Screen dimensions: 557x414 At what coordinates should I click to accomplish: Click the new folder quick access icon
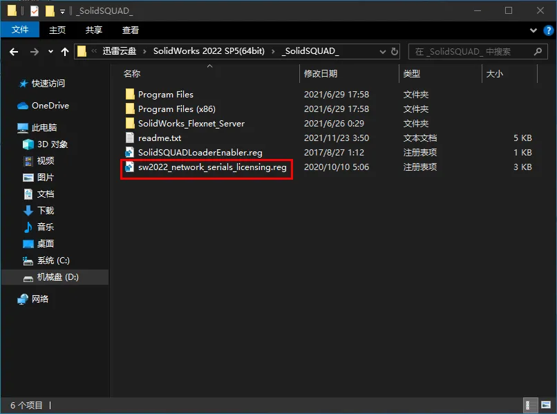pos(50,11)
